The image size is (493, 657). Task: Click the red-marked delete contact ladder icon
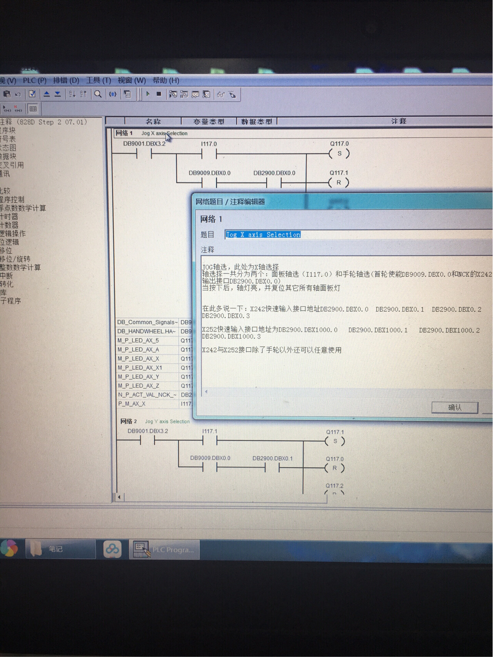click(18, 109)
